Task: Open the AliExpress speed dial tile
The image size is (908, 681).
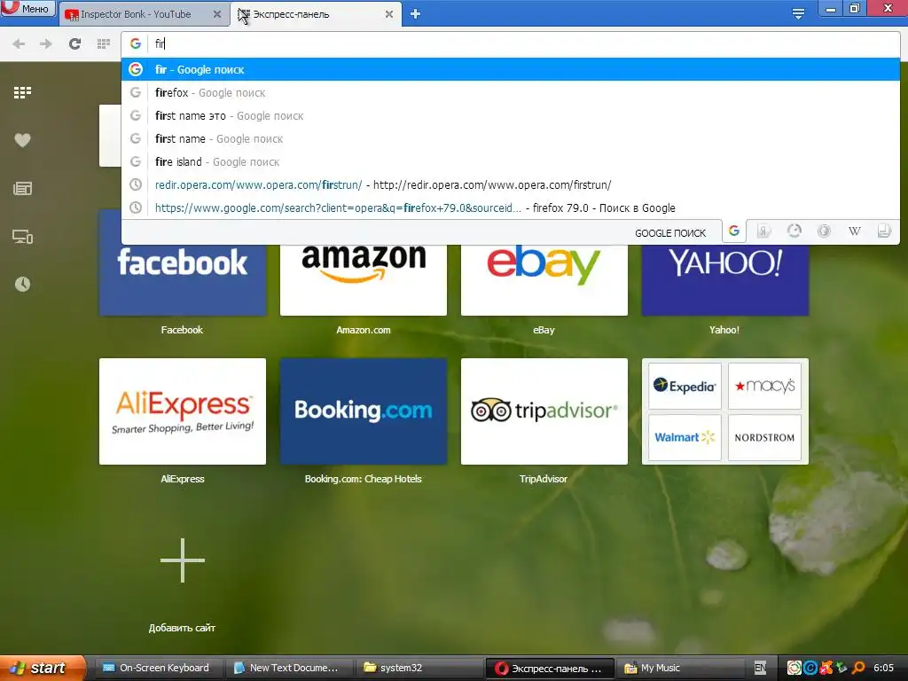Action: click(183, 411)
